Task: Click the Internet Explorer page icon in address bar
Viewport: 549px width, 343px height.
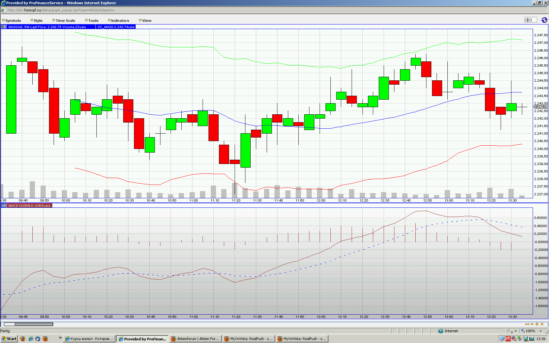Action: 3,10
